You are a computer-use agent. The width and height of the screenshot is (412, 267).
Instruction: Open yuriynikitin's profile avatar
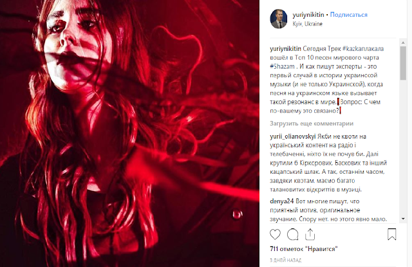(x=279, y=19)
